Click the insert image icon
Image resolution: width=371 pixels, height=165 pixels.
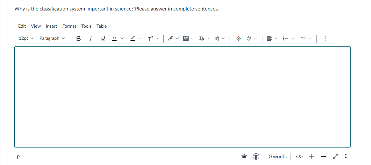(186, 38)
